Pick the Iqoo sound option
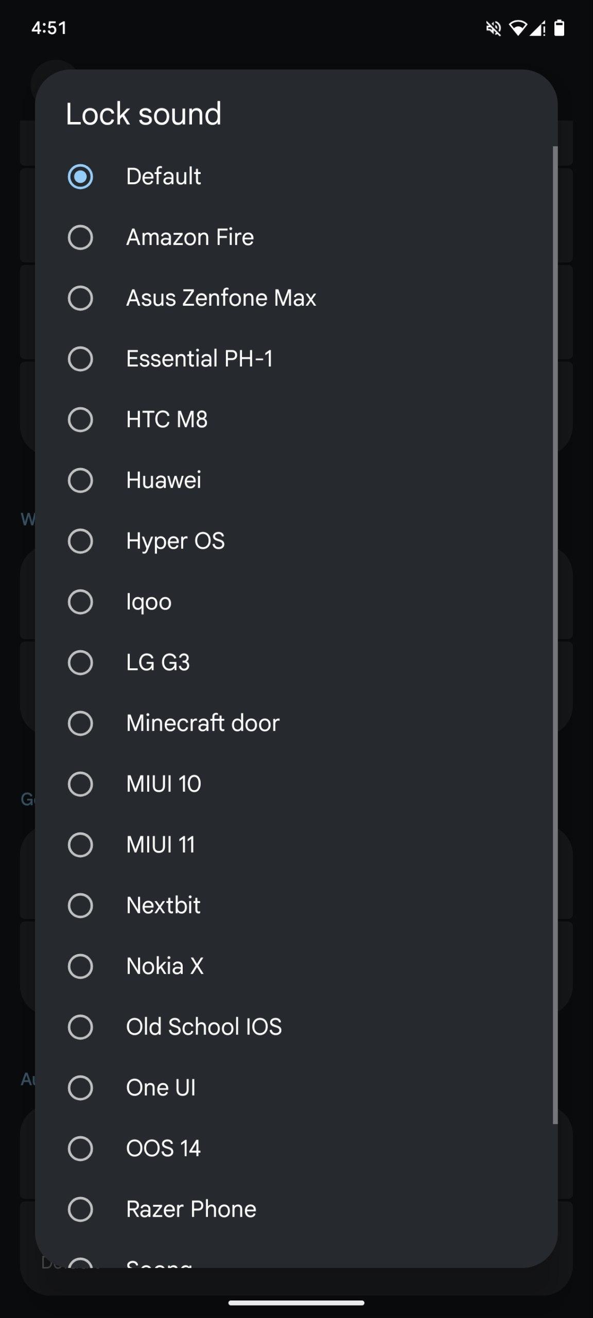593x1318 pixels. pyautogui.click(x=80, y=602)
